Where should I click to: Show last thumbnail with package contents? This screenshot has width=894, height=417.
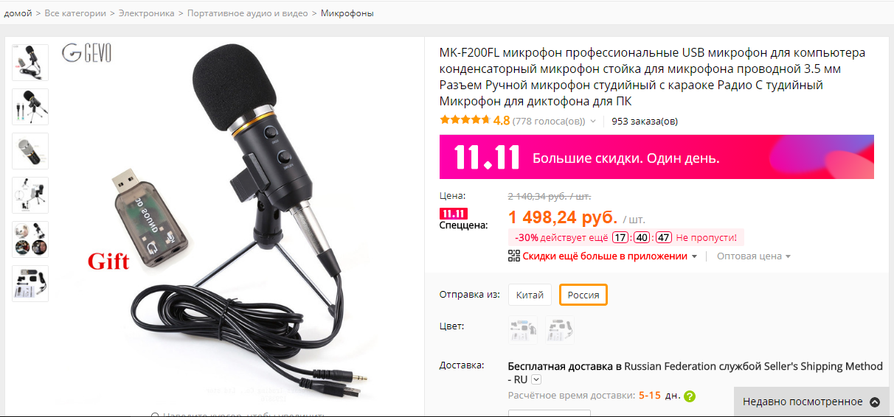(30, 284)
